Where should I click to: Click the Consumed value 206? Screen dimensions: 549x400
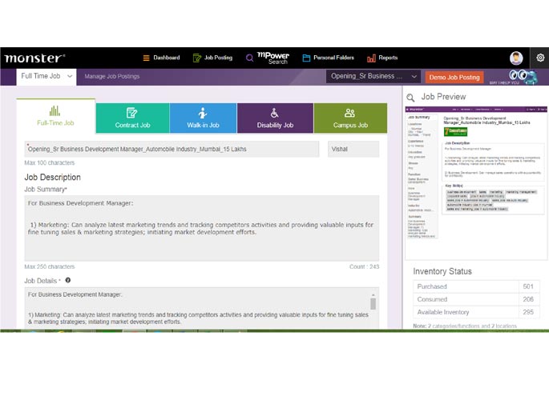click(528, 299)
